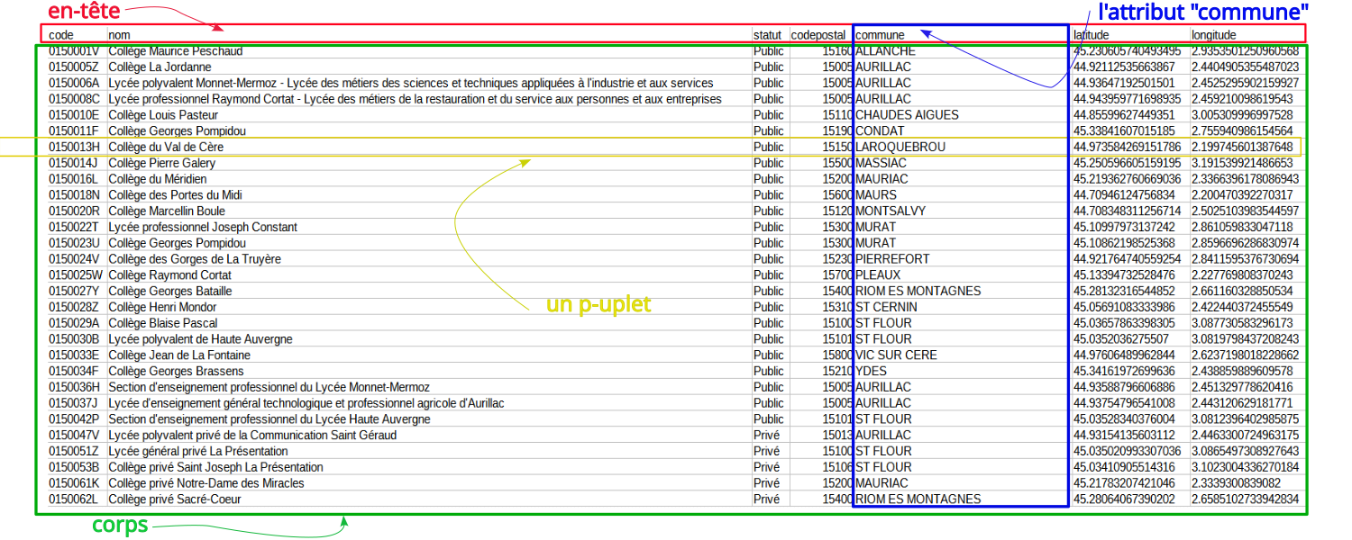1352x540 pixels.
Task: Click the "commune" column header
Action: pos(880,35)
